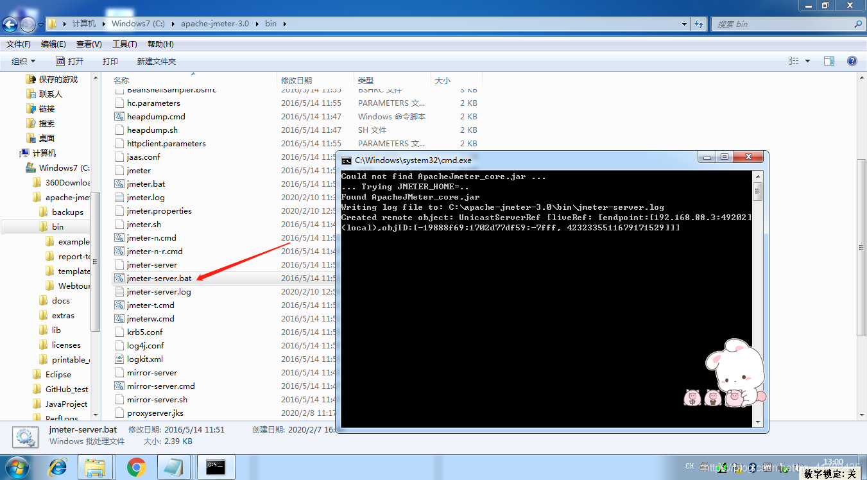Click the cmd.exe window title icon
867x480 pixels.
coord(346,160)
